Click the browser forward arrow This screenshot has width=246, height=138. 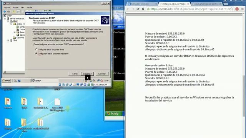(x=133, y=9)
